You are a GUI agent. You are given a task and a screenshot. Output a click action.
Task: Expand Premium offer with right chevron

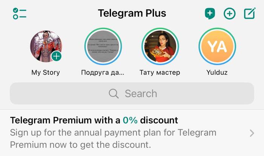(252, 133)
